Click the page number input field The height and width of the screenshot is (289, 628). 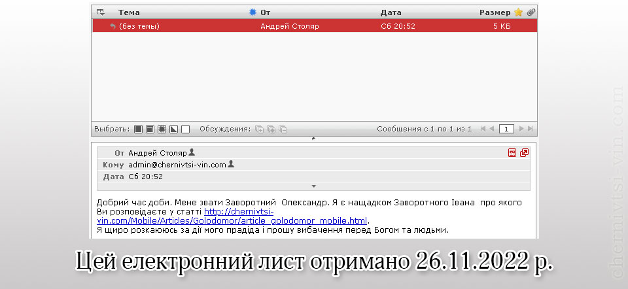click(x=506, y=129)
